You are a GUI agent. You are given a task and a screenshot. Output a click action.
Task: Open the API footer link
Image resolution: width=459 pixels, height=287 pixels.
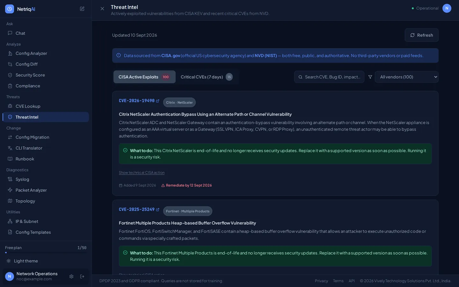click(352, 281)
